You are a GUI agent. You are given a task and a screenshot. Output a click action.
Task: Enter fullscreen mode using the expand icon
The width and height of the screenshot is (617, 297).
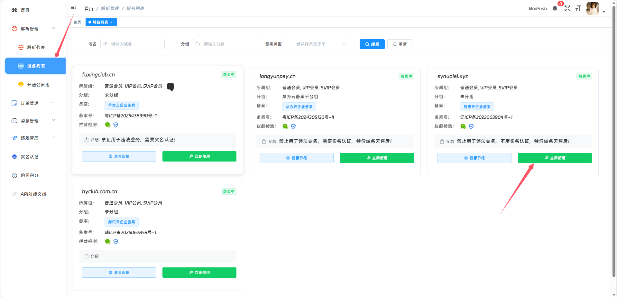tap(567, 9)
